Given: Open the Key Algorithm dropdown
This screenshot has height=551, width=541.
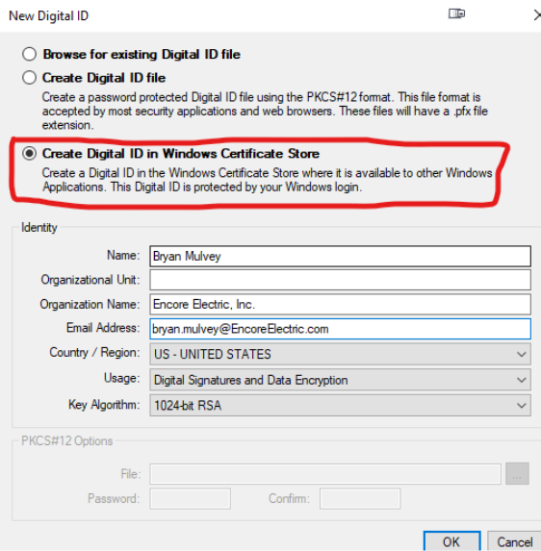Looking at the screenshot, I should tap(340, 405).
